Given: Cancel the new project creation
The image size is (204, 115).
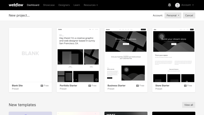Looking at the screenshot, I should pos(189,16).
